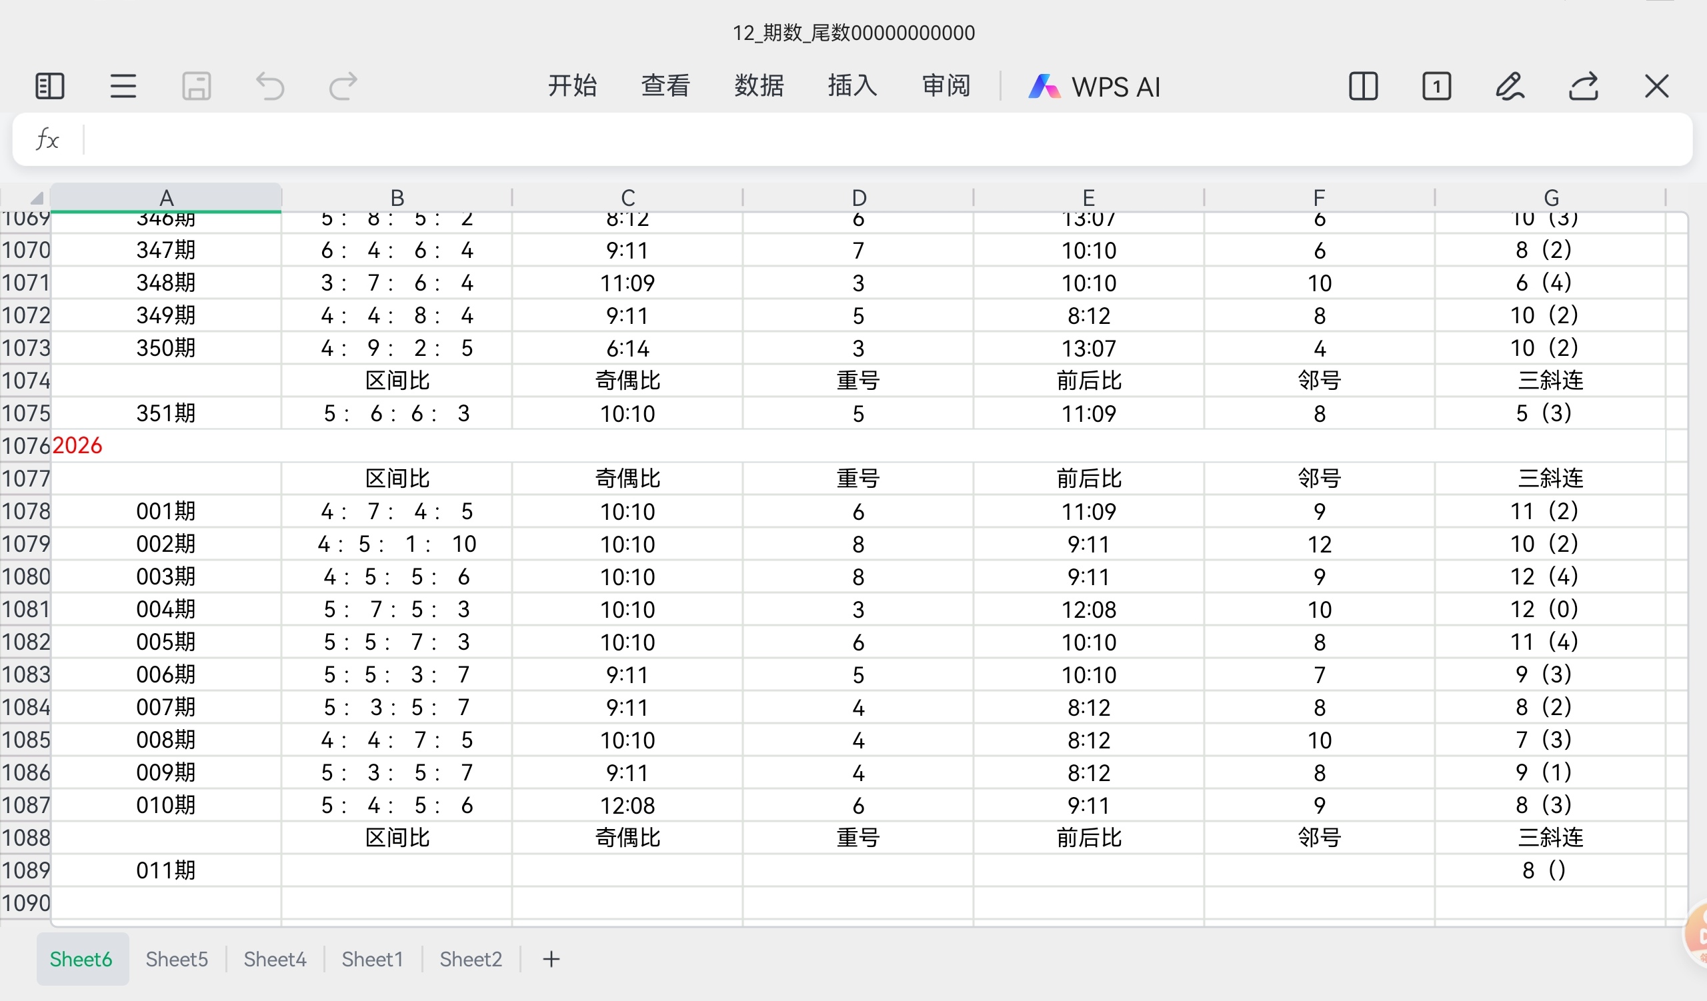Click into the fx formula input field
This screenshot has height=1001, width=1707.
click(881, 140)
